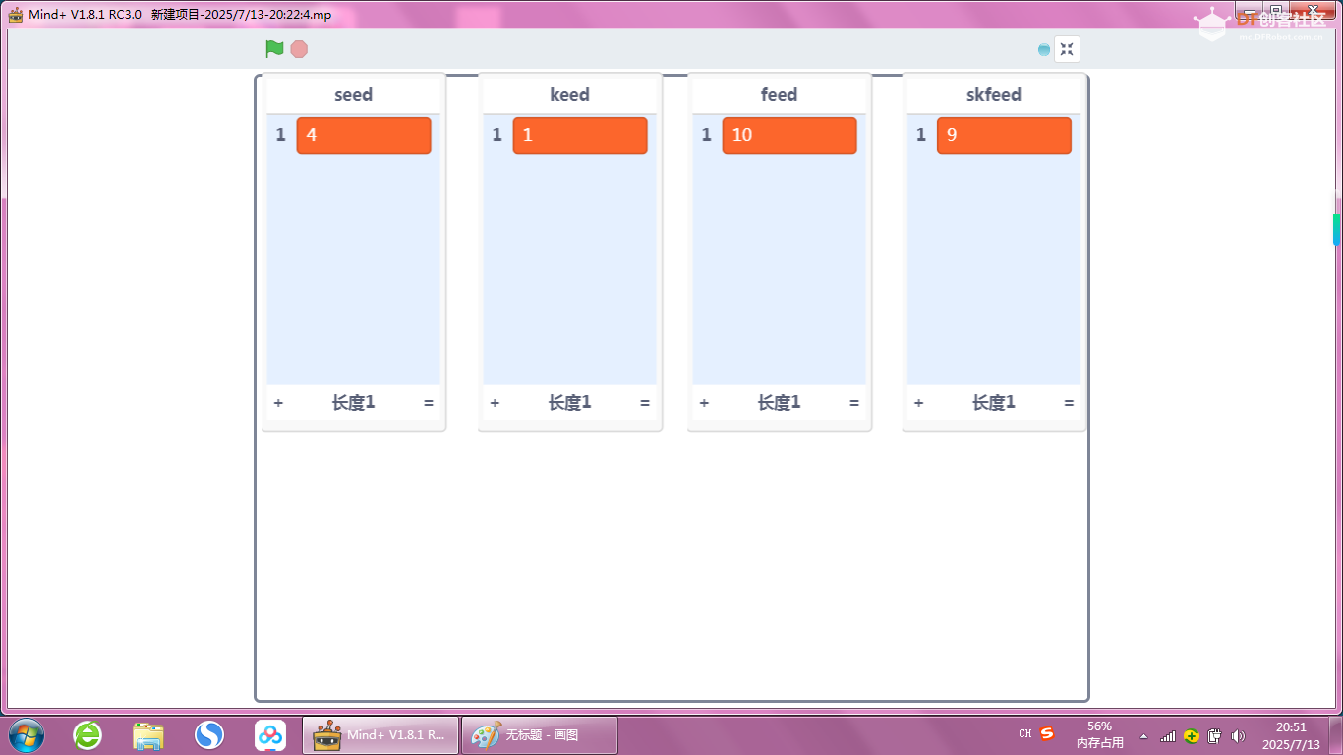Click the 56% memory usage widget
The width and height of the screenshot is (1343, 755).
point(1100,735)
